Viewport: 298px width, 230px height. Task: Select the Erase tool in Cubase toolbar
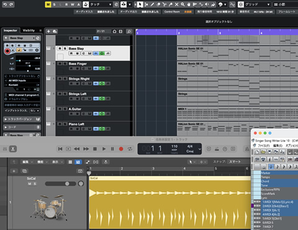coord(158,4)
